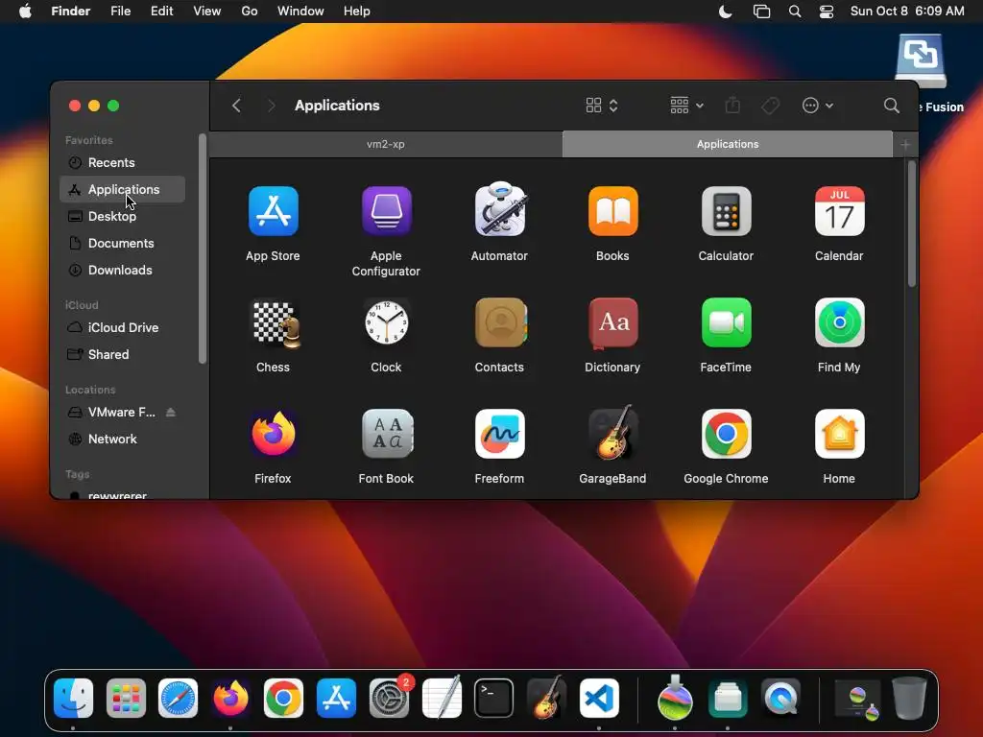Select the Home app icon
This screenshot has height=737, width=983.
(839, 434)
